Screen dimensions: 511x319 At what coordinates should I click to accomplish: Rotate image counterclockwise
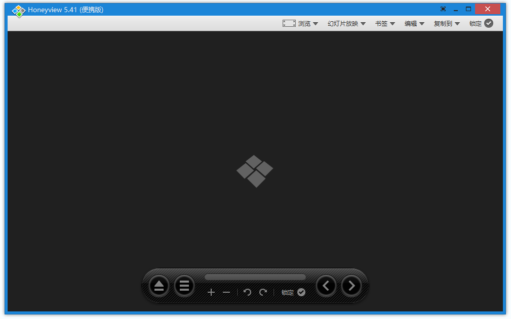pos(247,292)
